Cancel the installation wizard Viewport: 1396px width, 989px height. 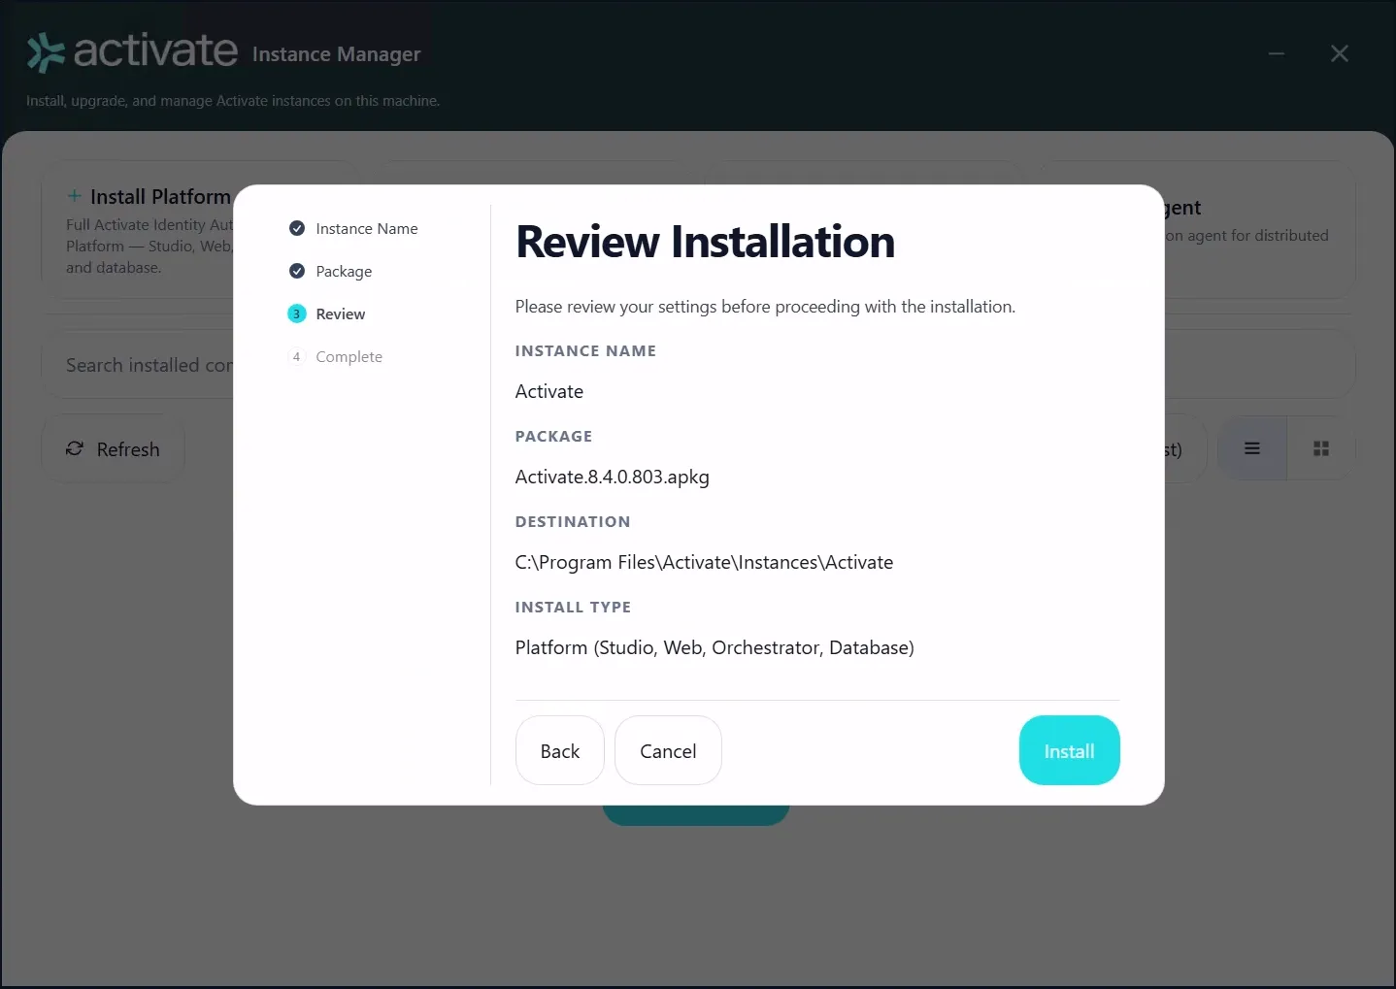(x=668, y=750)
